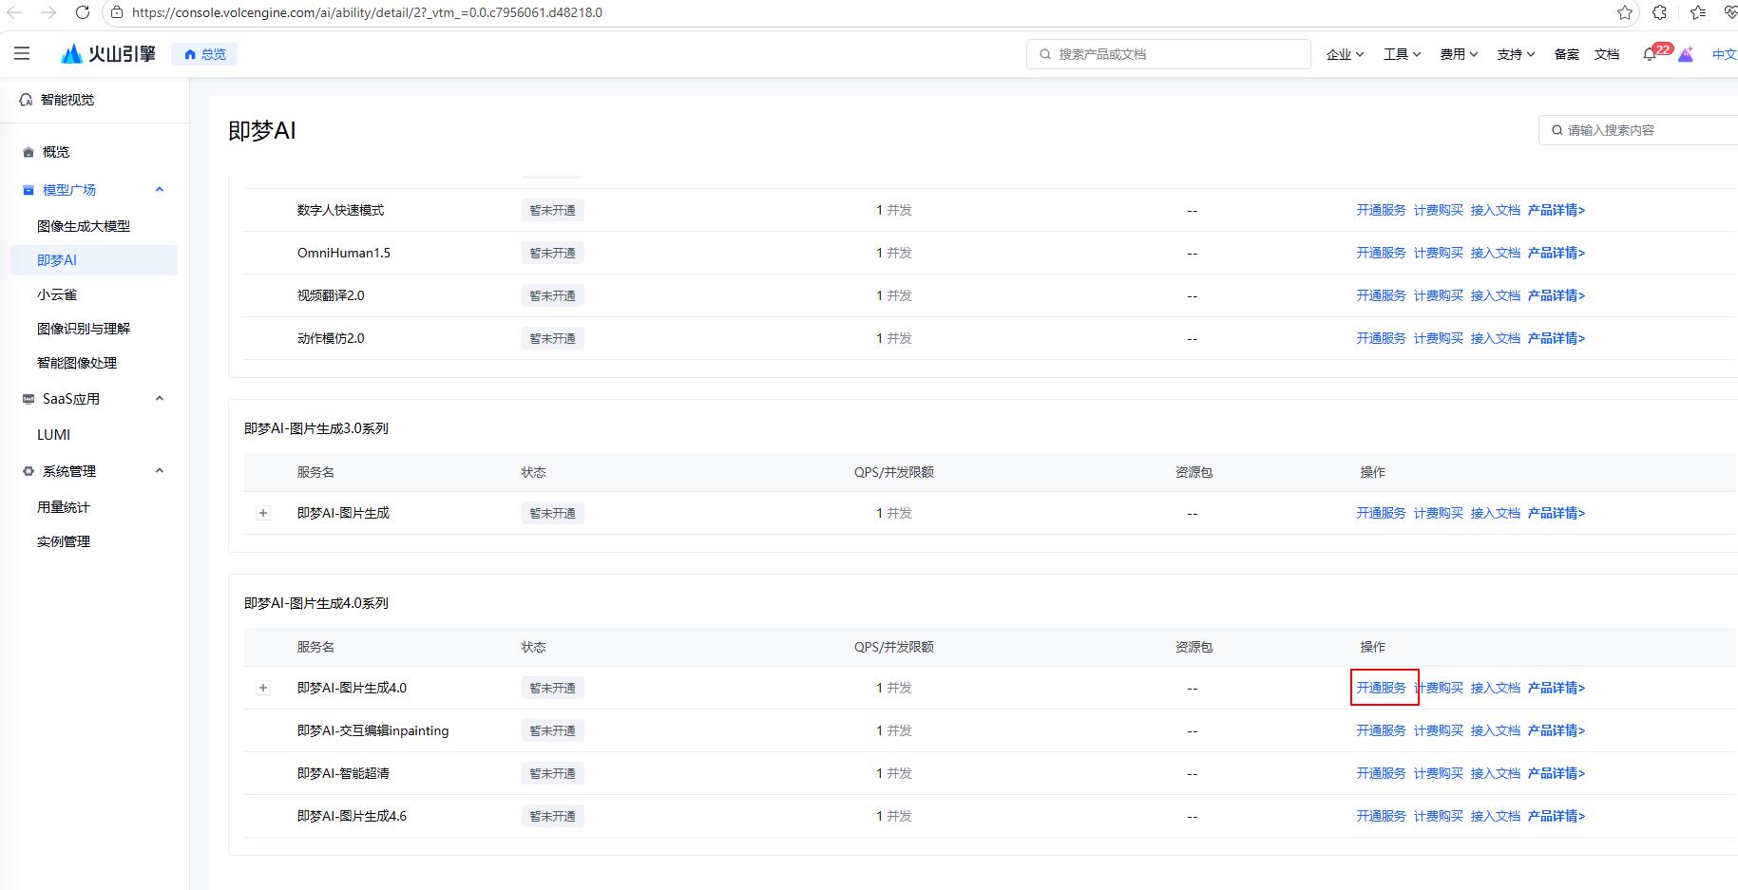
Task: Reload the page with browser refresh icon
Action: click(83, 12)
